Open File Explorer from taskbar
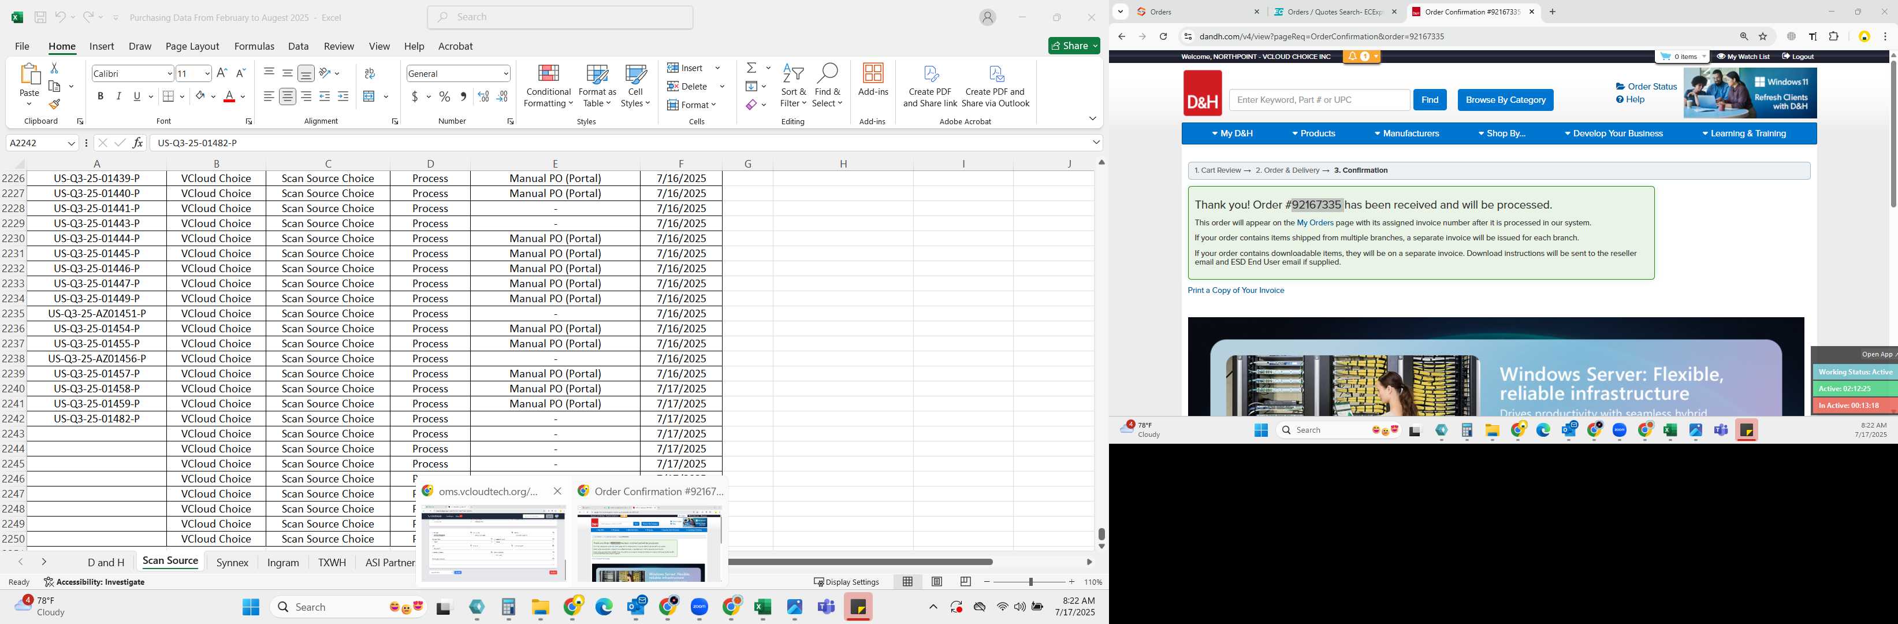Viewport: 1898px width, 624px height. 541,606
